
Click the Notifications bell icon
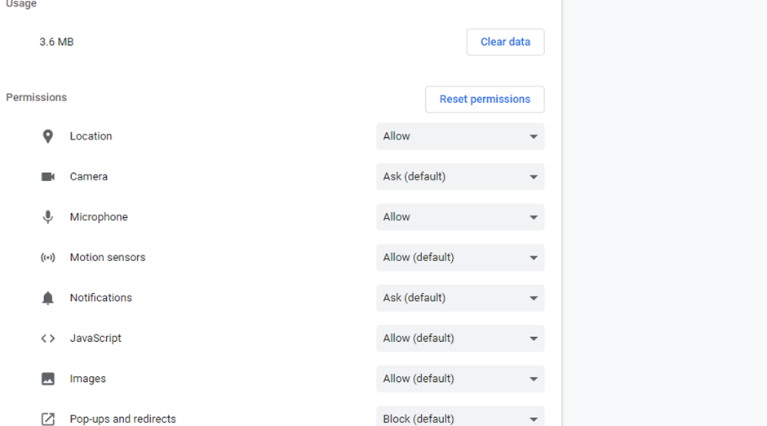pos(48,298)
